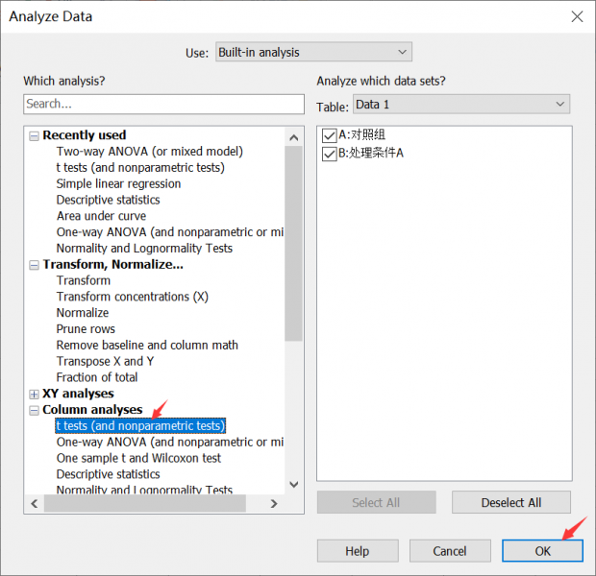The height and width of the screenshot is (576, 596).
Task: Click the OK button
Action: click(x=542, y=551)
